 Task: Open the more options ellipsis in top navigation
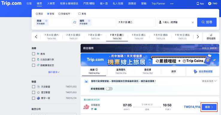[172, 4]
